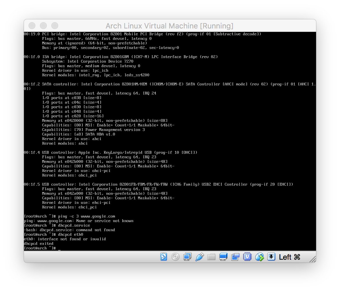Click 'Kernel driver in use: ohci-pci'
The height and width of the screenshot is (291, 340).
click(76, 171)
